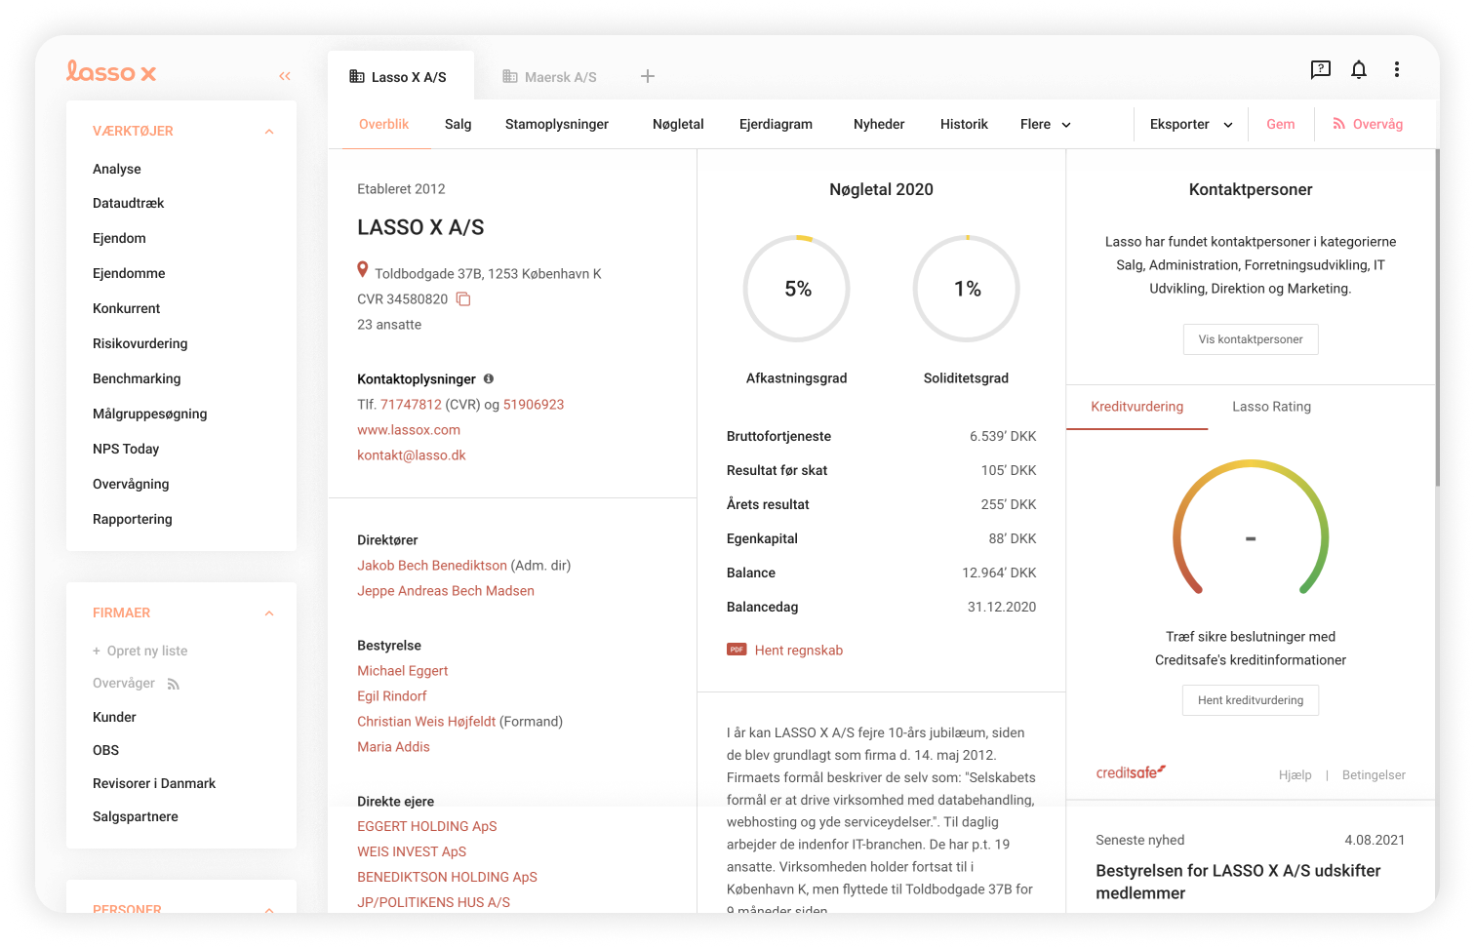Image resolution: width=1475 pixels, height=948 pixels.
Task: Click the Lasso X logo
Action: [111, 71]
